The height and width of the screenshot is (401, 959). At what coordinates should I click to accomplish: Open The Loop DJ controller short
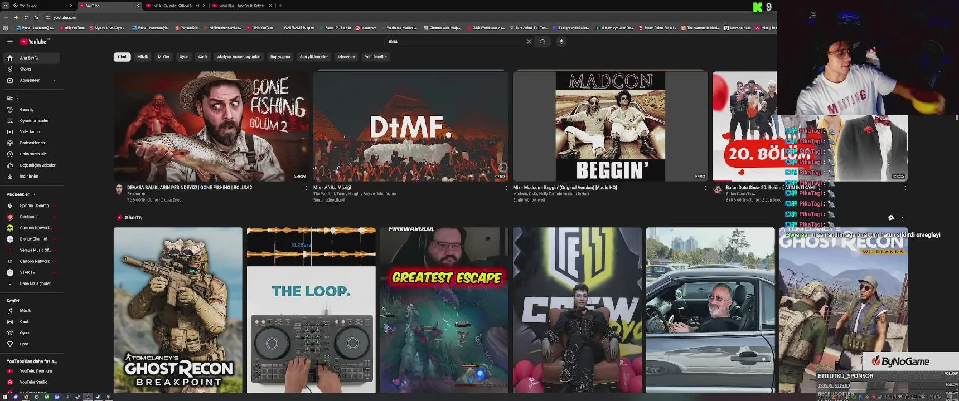click(x=311, y=310)
